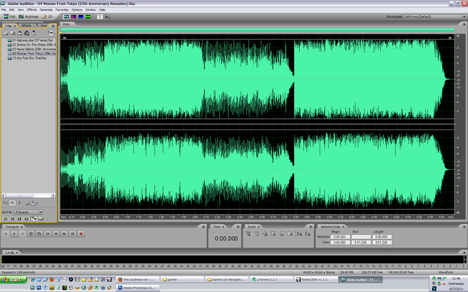Open 01 Highway star file
Image resolution: width=468 pixels, height=292 pixels.
31,40
